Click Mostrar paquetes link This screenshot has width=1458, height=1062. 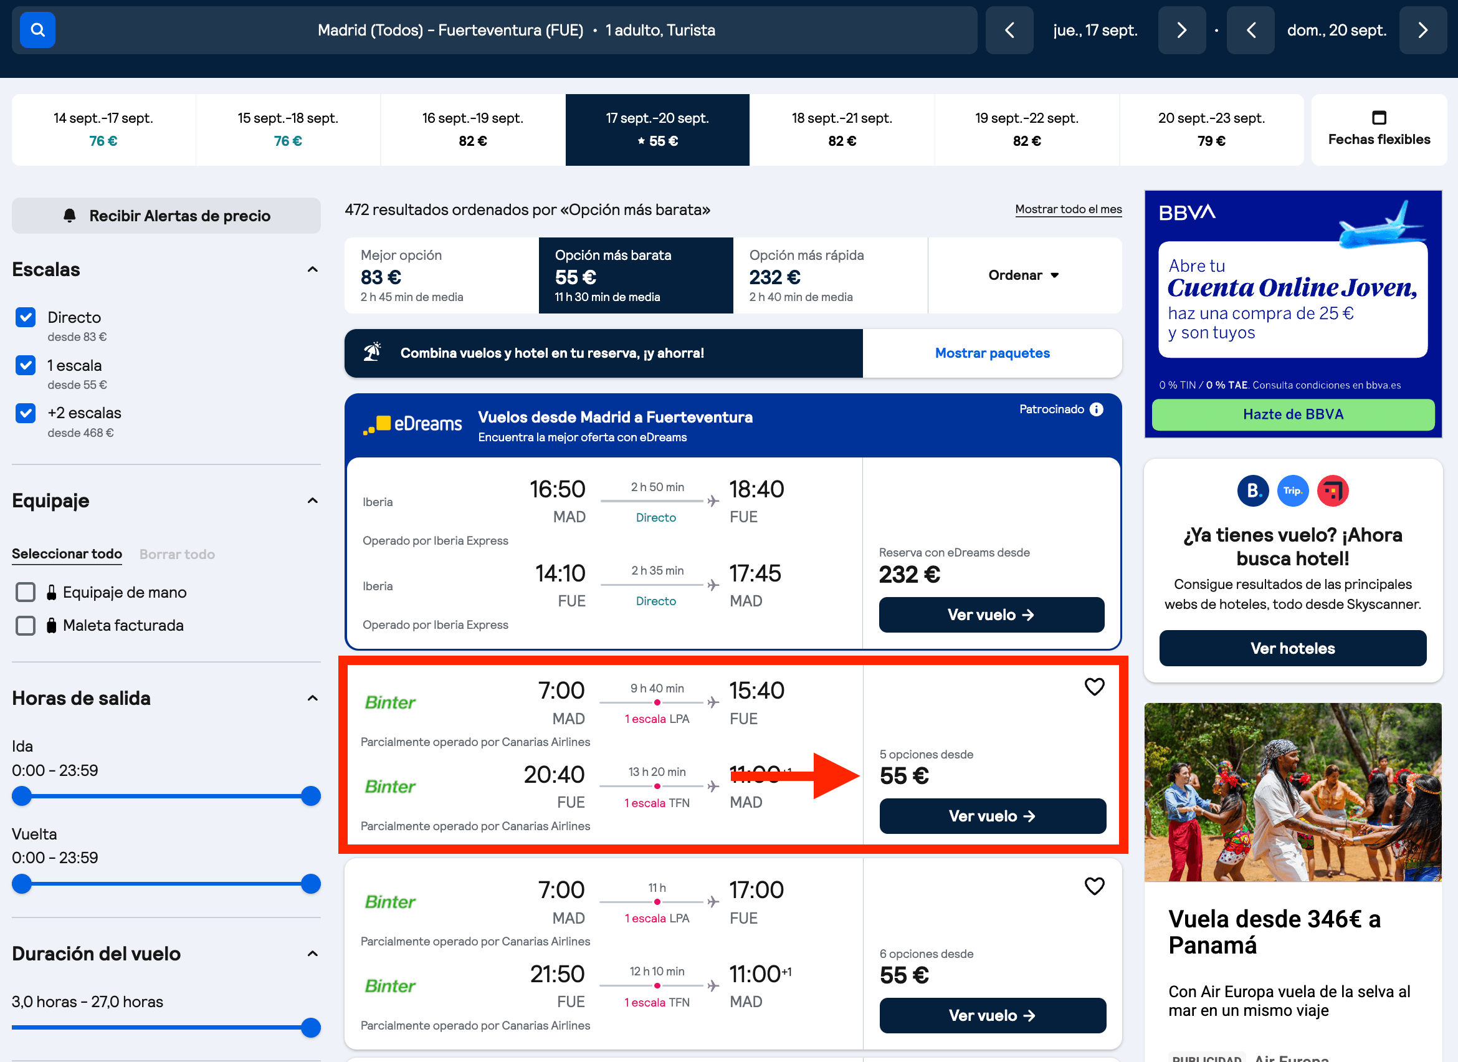click(992, 353)
